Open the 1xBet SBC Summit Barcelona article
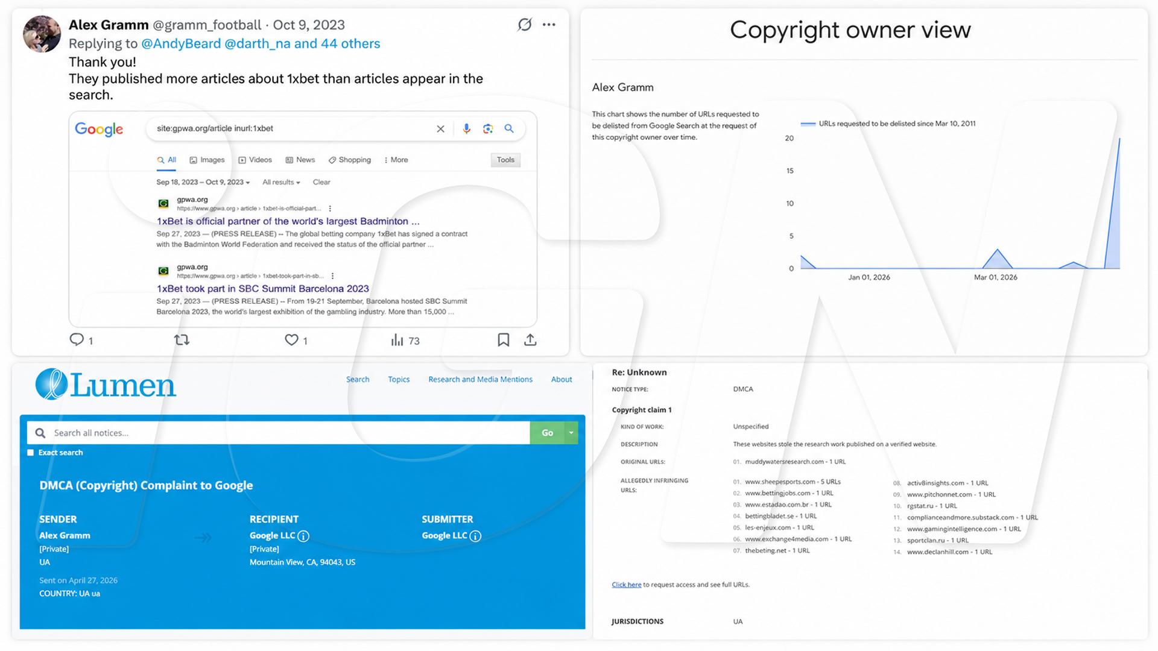 [x=262, y=289]
